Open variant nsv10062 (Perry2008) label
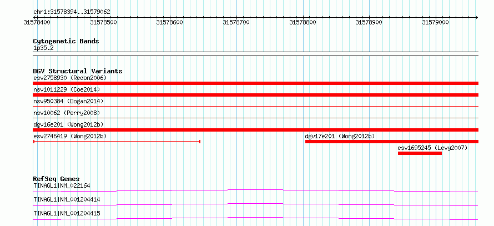Viewport: 494px width, 226px height. click(67, 113)
